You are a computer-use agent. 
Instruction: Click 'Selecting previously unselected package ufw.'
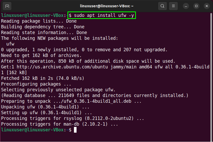58,90
